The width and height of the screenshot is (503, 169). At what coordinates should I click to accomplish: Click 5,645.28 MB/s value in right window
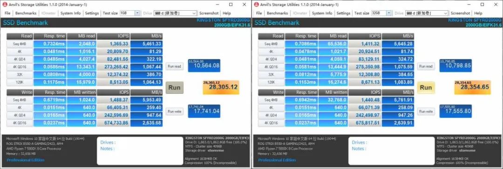pyautogui.click(x=398, y=44)
